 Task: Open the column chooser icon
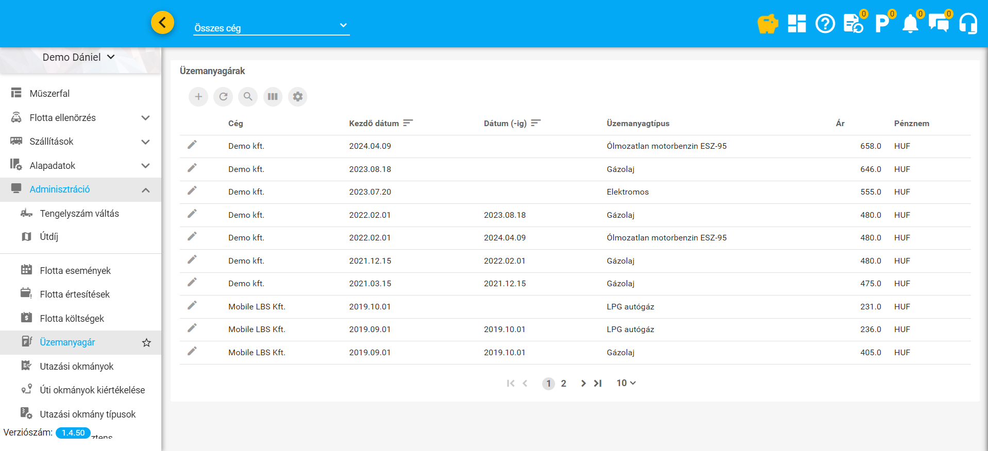coord(273,97)
